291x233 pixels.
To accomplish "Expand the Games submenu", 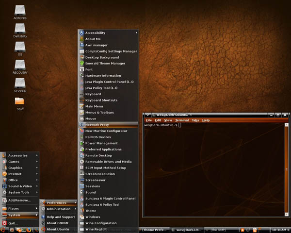I will click(20, 162).
